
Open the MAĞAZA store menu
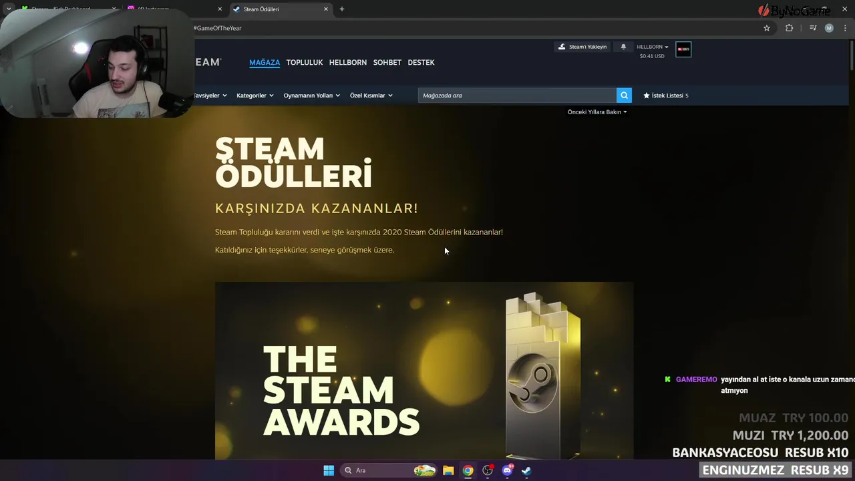(x=265, y=62)
